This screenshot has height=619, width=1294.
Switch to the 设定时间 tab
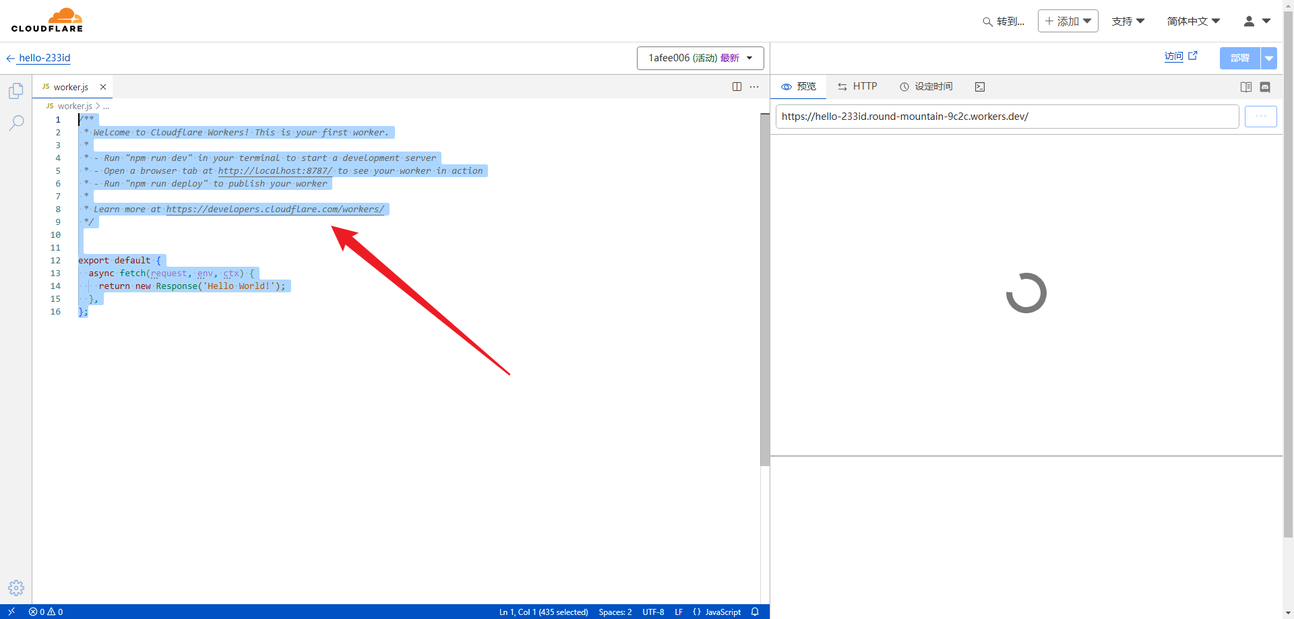tap(927, 86)
